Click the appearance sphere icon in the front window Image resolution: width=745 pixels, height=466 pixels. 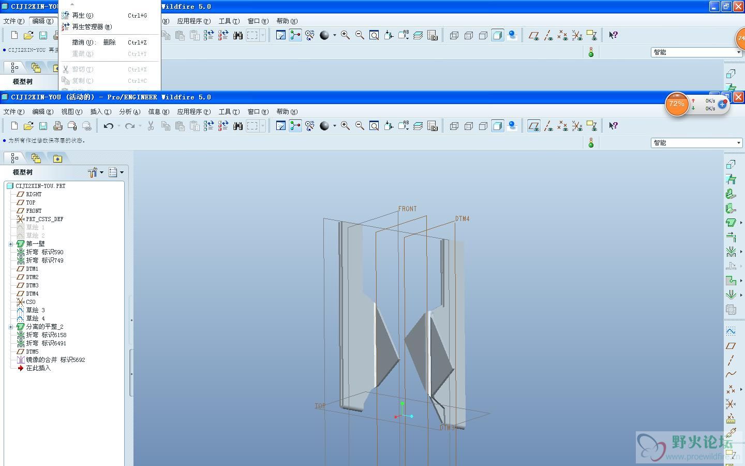click(x=324, y=126)
